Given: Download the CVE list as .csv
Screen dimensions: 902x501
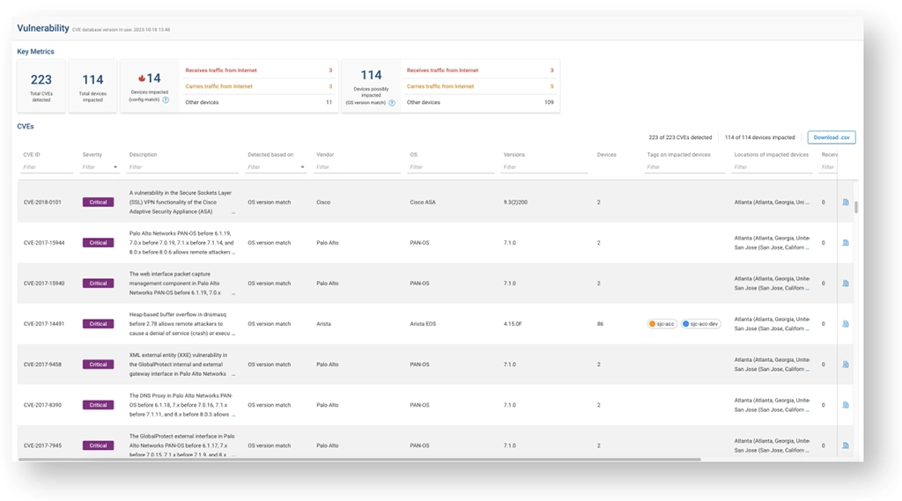Looking at the screenshot, I should point(832,137).
